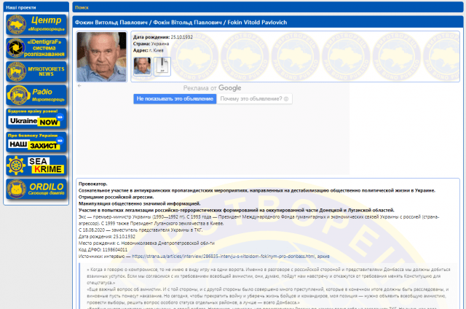Click 'Почему это объявление?' button
The width and height of the screenshot is (466, 309).
coord(254,98)
